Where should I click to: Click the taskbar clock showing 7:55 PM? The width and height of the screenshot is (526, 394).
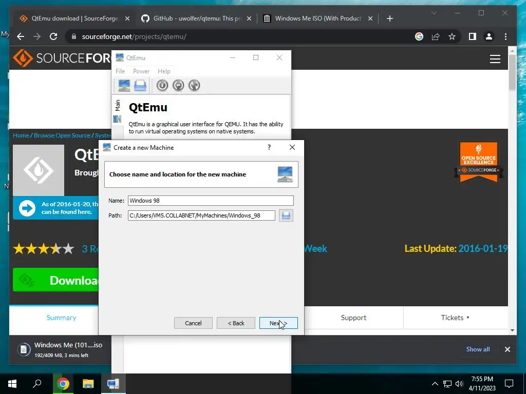pyautogui.click(x=482, y=384)
